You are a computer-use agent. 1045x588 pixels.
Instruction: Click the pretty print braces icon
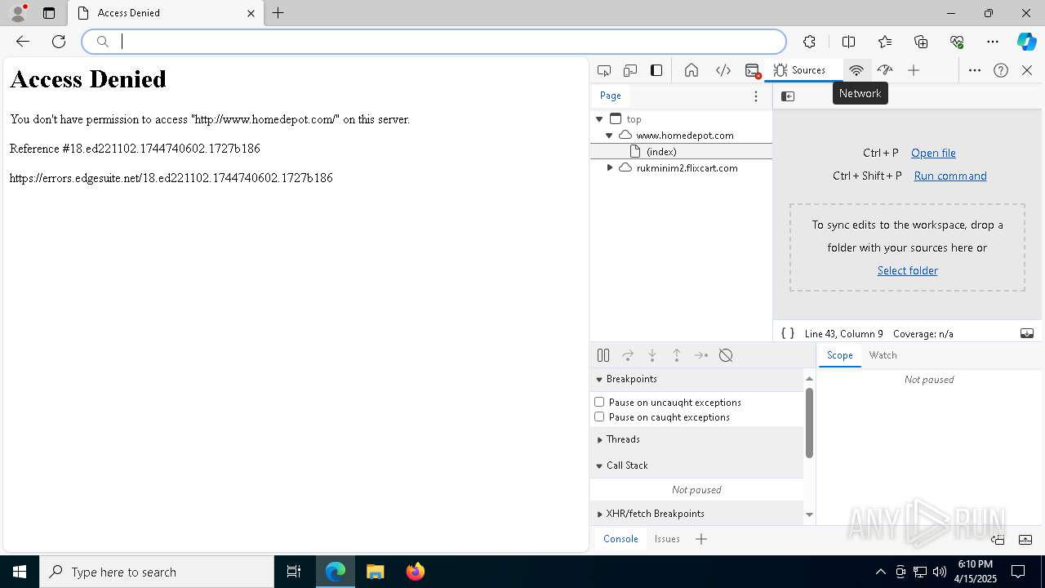pyautogui.click(x=788, y=333)
